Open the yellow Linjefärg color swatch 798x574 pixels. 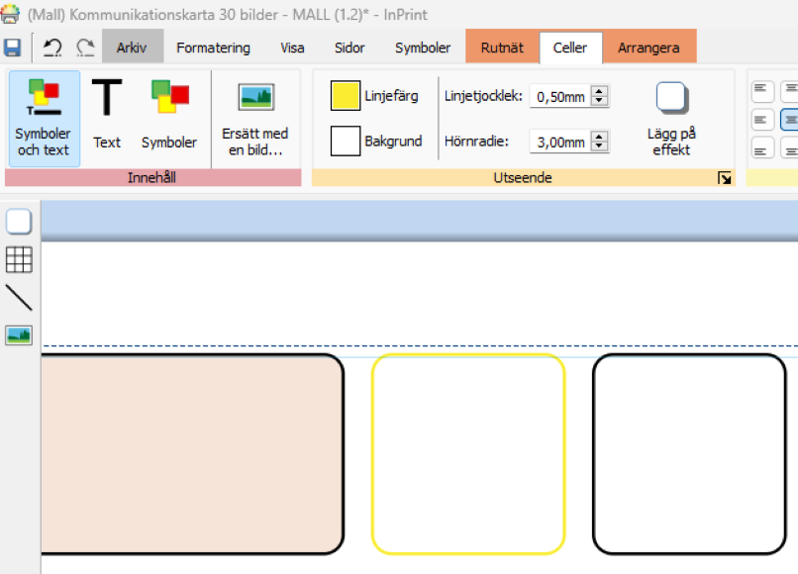click(345, 96)
